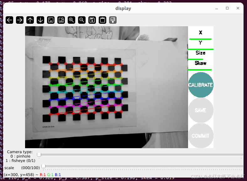The width and height of the screenshot is (247, 181).
Task: Click the 'display' window title
Action: pos(123,8)
